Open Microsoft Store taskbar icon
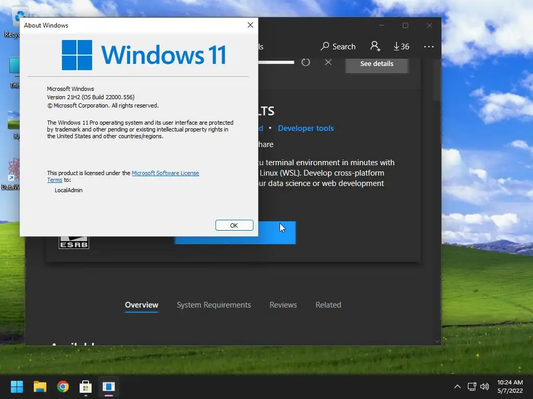Image resolution: width=533 pixels, height=399 pixels. coord(86,387)
